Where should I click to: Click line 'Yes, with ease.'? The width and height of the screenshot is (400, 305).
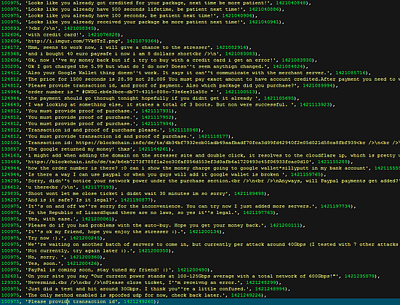tap(59, 219)
